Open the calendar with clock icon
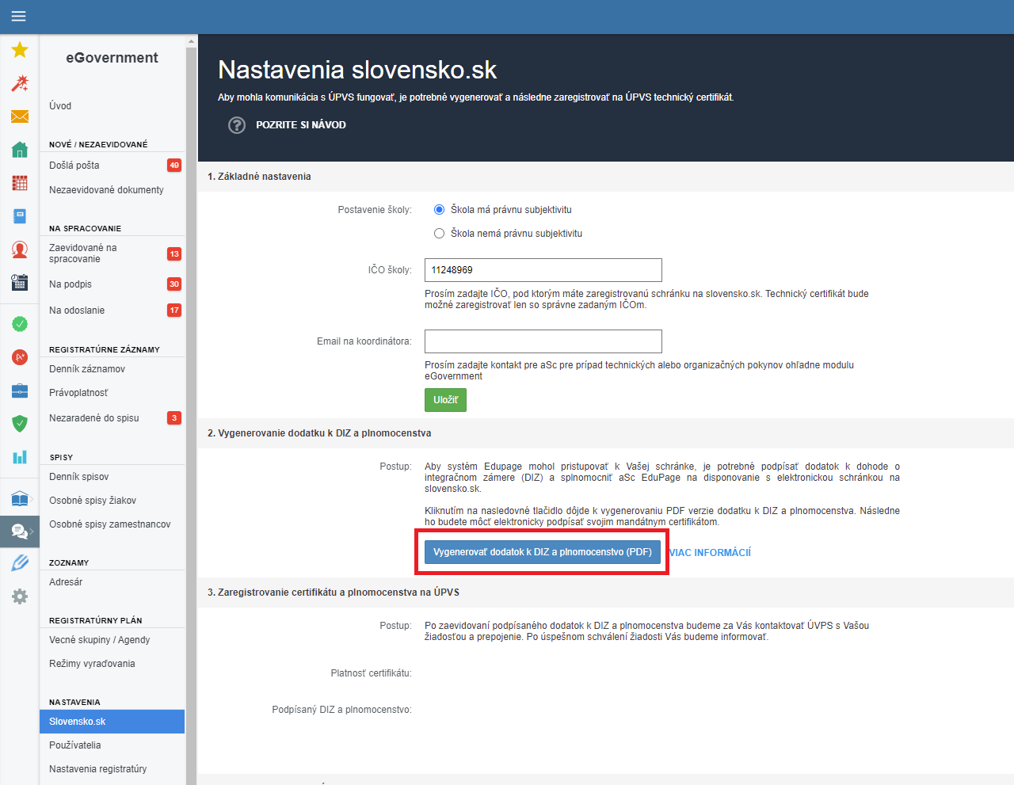Image resolution: width=1014 pixels, height=785 pixels. click(x=20, y=282)
